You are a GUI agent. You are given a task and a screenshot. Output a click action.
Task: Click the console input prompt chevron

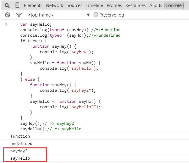6,24
